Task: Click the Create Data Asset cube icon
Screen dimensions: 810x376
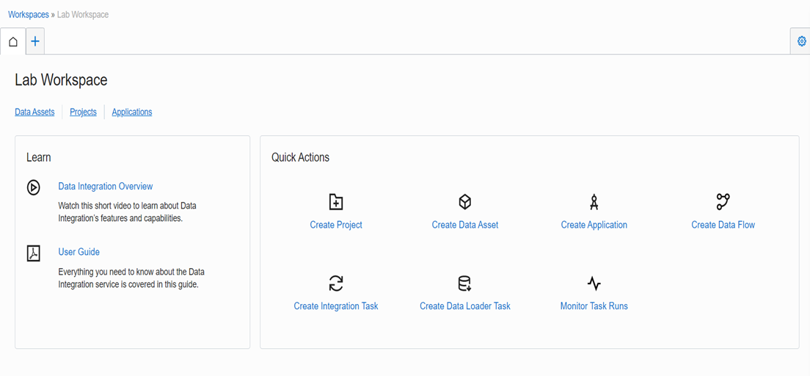Action: (465, 202)
